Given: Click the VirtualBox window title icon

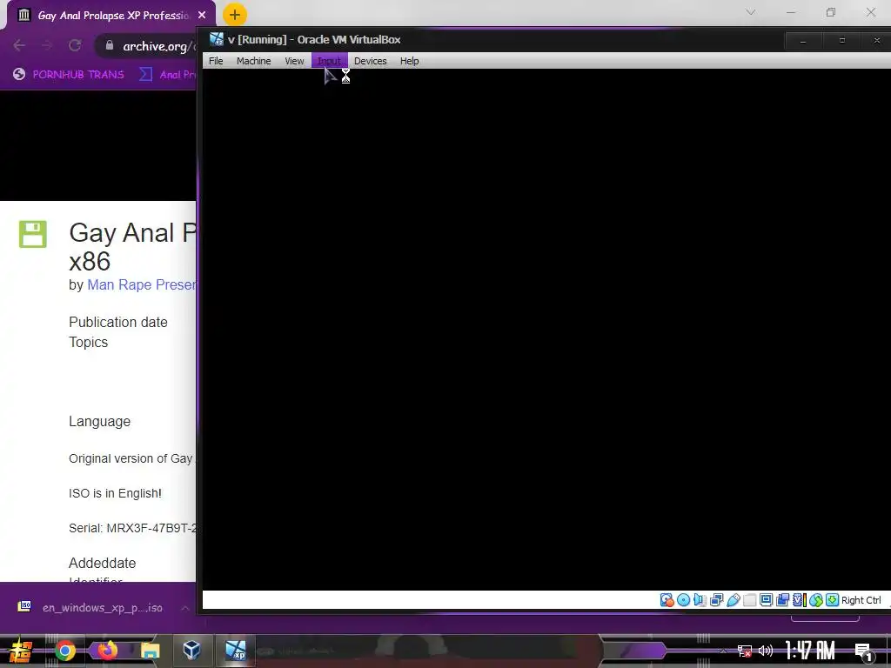Looking at the screenshot, I should point(216,39).
